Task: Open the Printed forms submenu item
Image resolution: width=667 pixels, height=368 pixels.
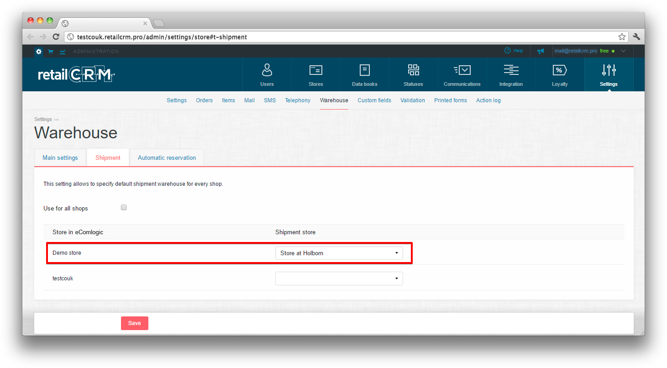Action: 451,100
